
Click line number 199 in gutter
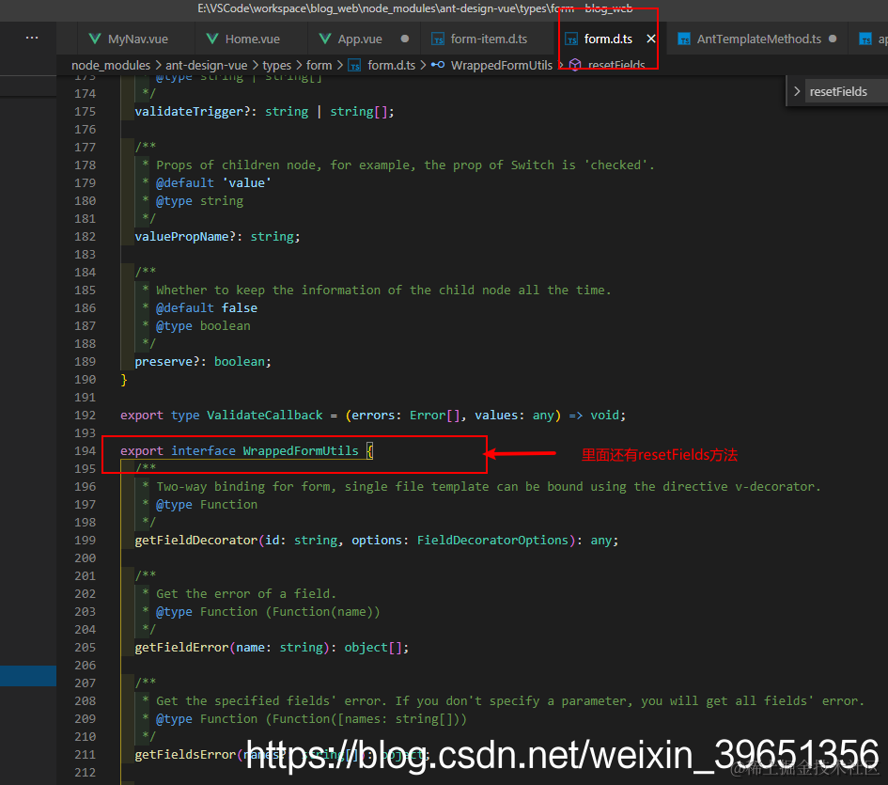coord(85,541)
